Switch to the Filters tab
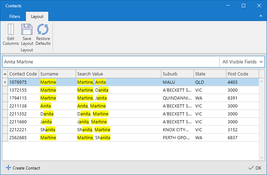267x175 pixels. pos(14,17)
